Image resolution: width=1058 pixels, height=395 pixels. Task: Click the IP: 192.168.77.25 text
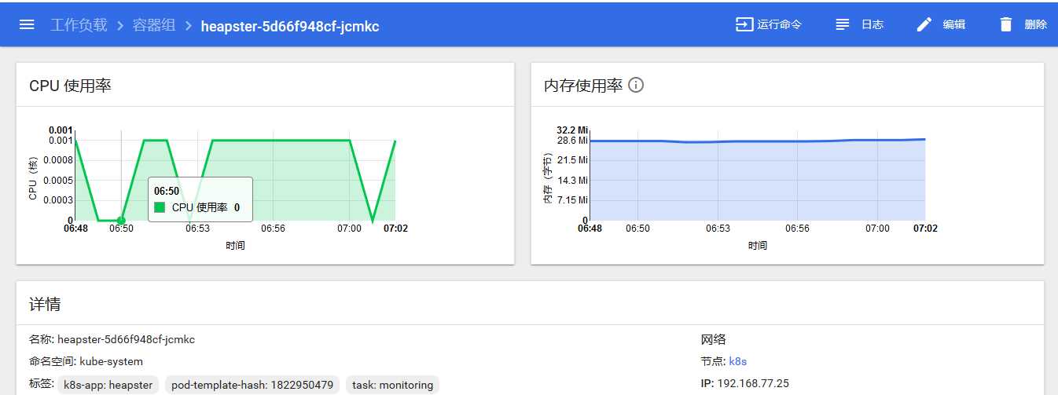click(x=745, y=383)
